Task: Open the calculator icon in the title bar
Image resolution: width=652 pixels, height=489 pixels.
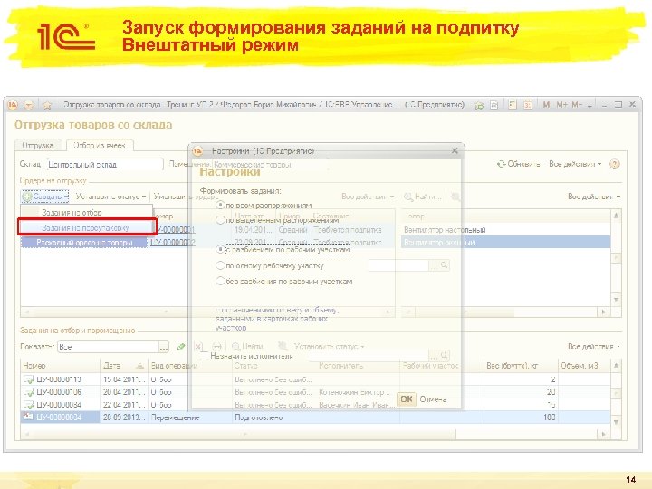Action: 513,105
